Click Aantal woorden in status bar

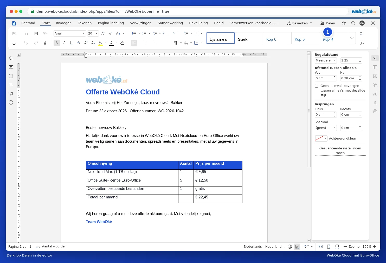click(x=52, y=247)
